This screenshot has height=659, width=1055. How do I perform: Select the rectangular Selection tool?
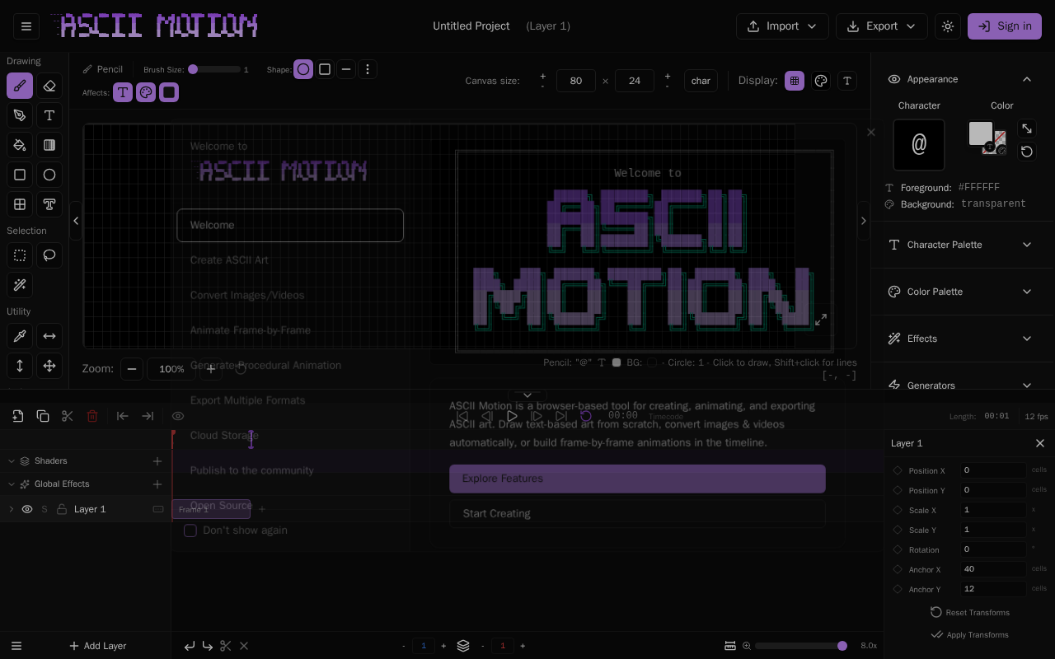tap(20, 255)
